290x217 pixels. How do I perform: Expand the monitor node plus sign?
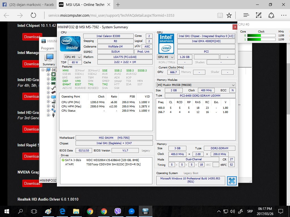coord(48,97)
